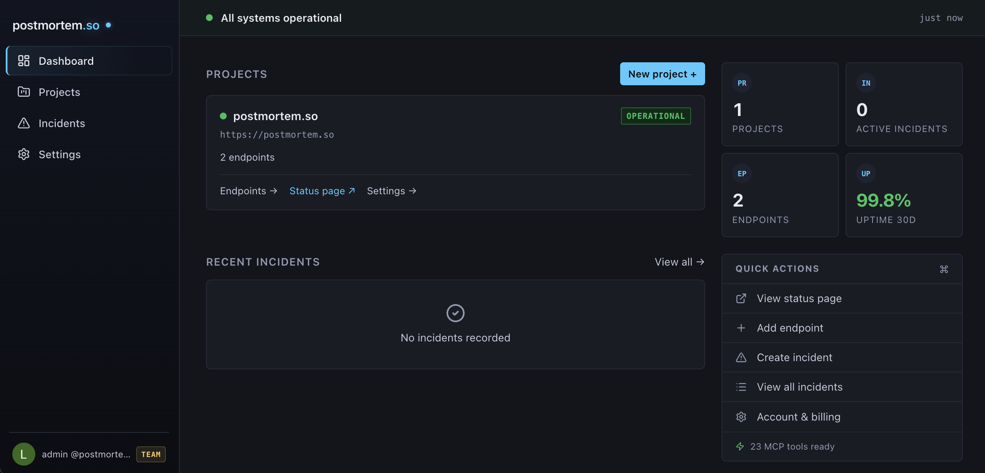Click the lightning icon next to MCP tools ready
985x473 pixels.
click(740, 446)
